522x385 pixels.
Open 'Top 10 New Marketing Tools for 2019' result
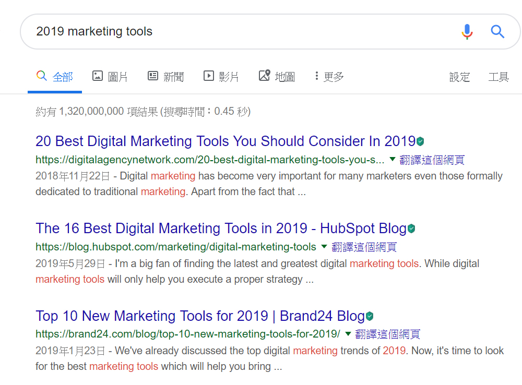[200, 316]
